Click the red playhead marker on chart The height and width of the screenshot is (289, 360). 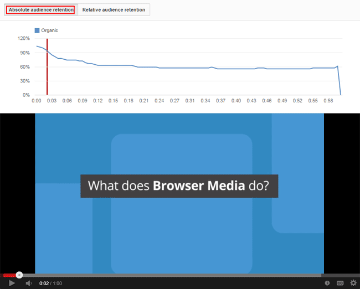47,67
